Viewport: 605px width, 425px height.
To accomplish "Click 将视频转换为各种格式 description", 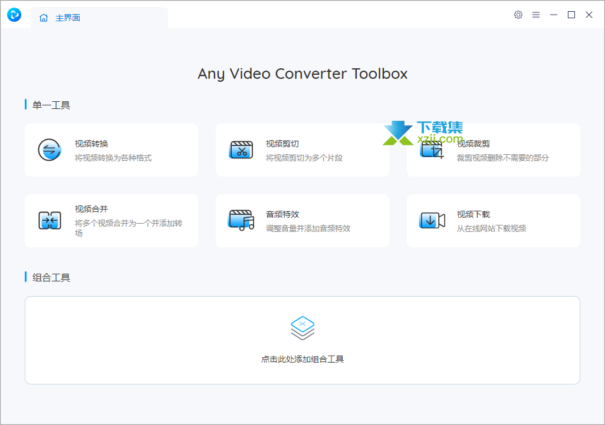I will 113,158.
